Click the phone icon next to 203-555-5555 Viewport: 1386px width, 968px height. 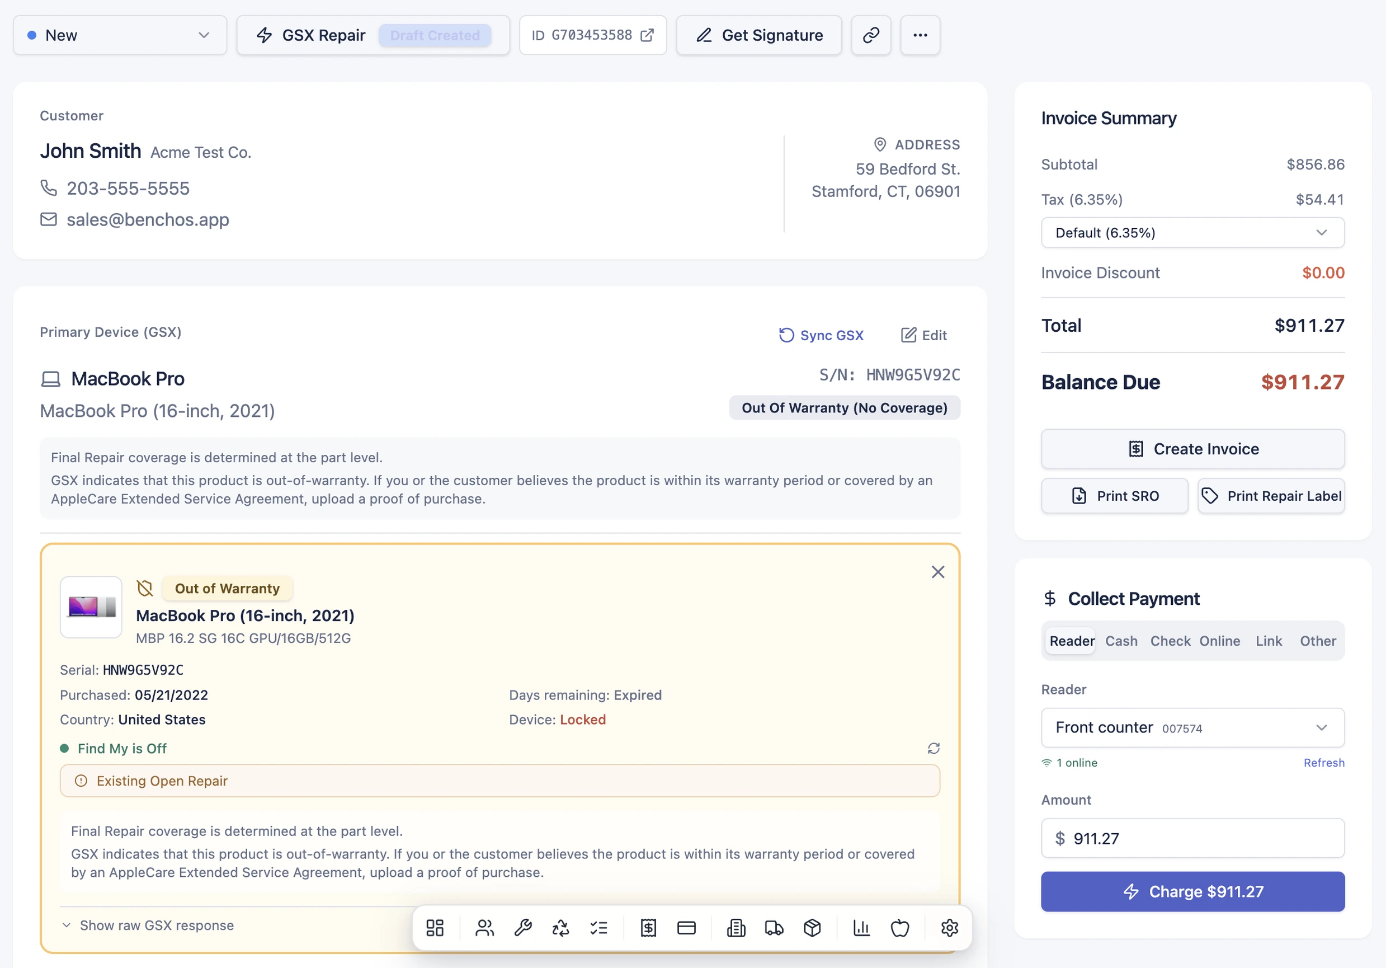pyautogui.click(x=48, y=188)
